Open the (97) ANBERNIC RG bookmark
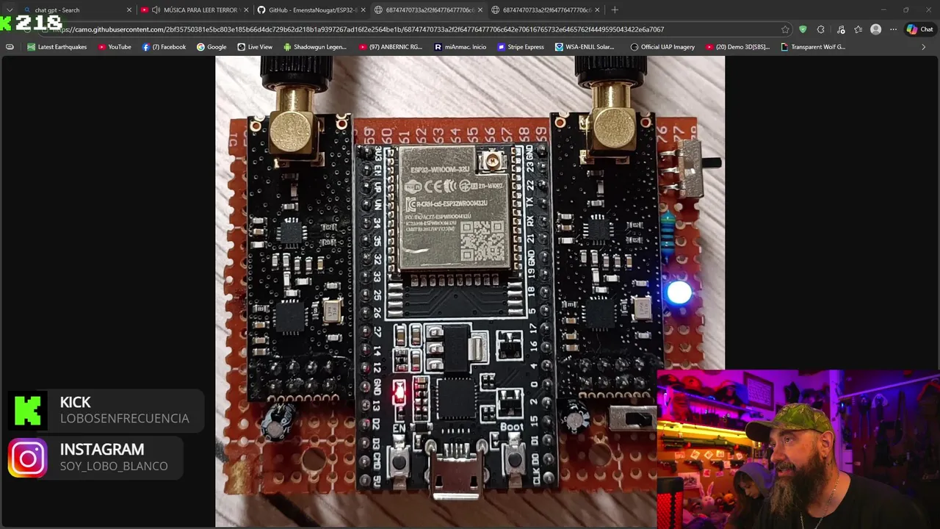The width and height of the screenshot is (940, 529). pyautogui.click(x=389, y=46)
